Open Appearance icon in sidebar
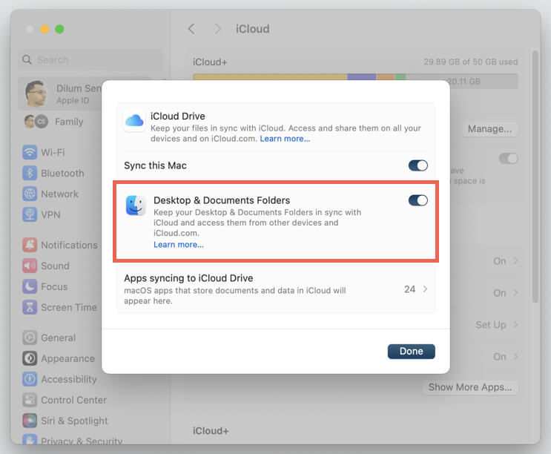551x454 pixels. (x=30, y=358)
